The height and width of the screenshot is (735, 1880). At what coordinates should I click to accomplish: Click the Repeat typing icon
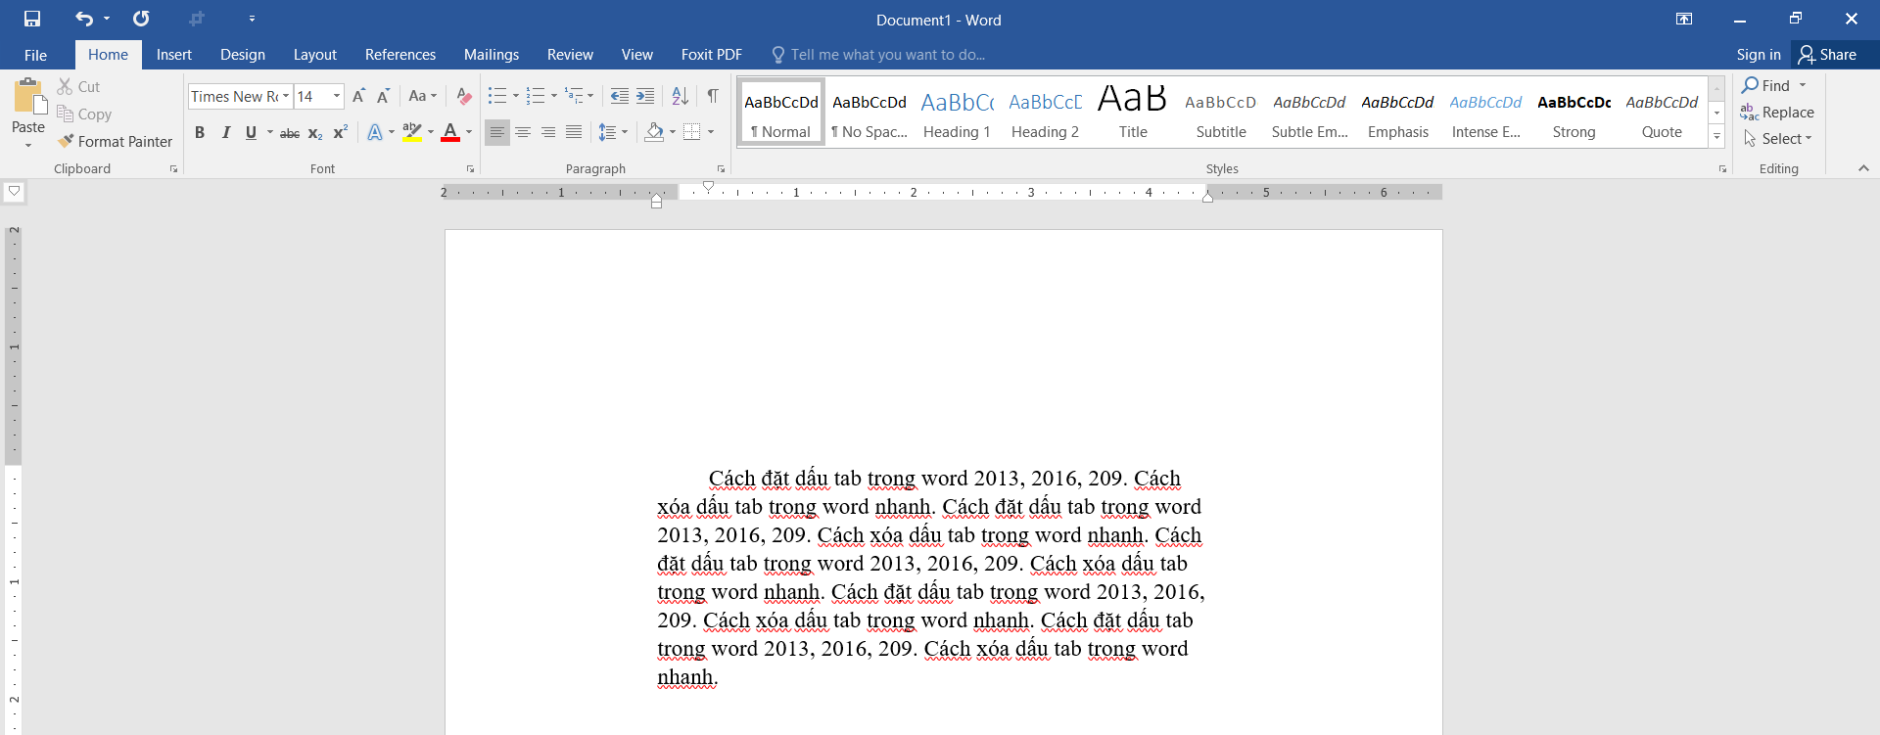(x=141, y=19)
